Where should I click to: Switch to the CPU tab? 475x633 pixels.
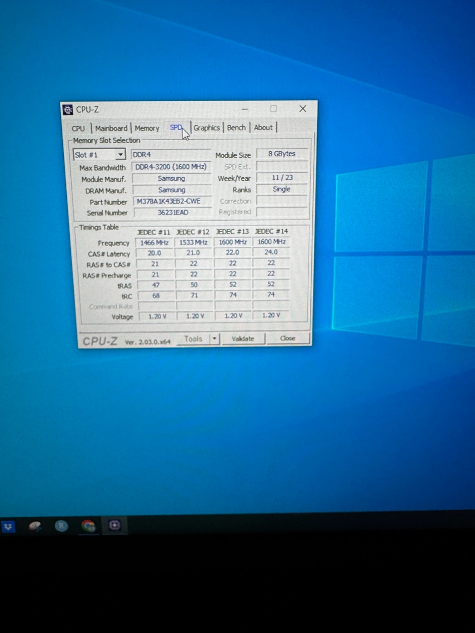(78, 128)
